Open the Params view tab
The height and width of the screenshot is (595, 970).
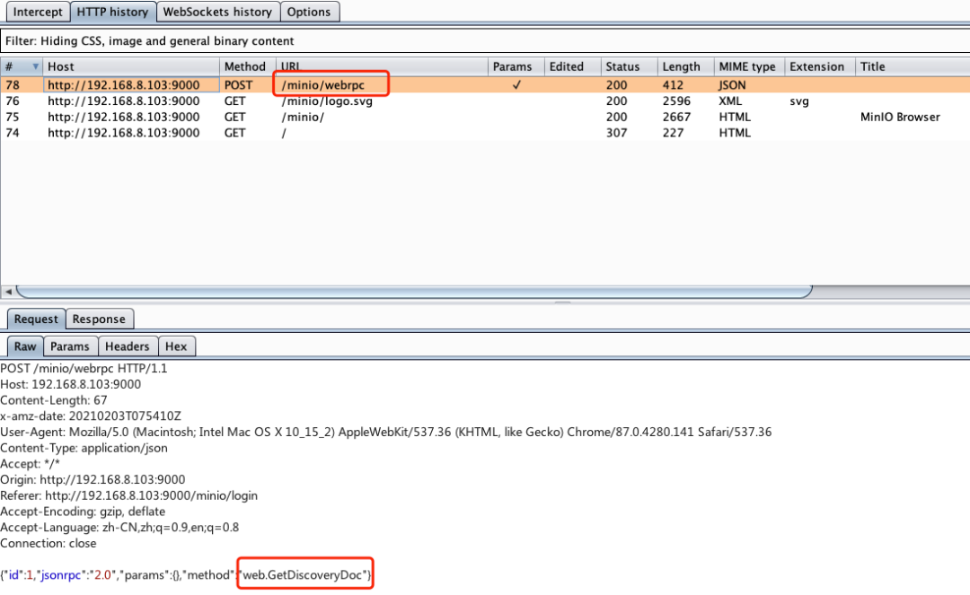coord(70,346)
